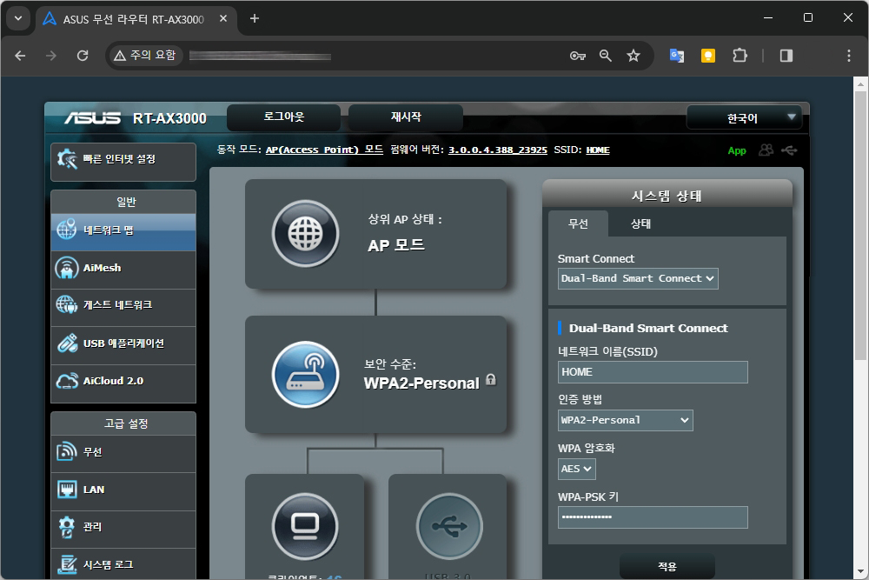Open the Google Translate extension icon
Screen dimensions: 869x580
(677, 56)
